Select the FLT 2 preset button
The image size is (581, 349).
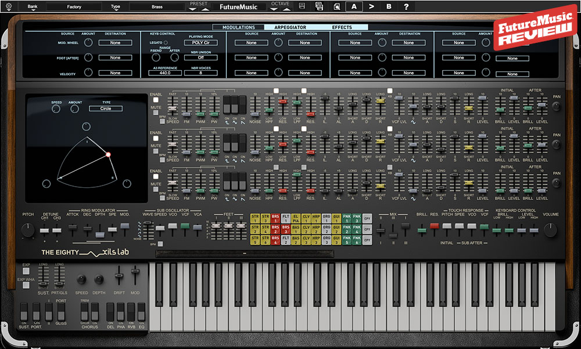click(x=285, y=241)
